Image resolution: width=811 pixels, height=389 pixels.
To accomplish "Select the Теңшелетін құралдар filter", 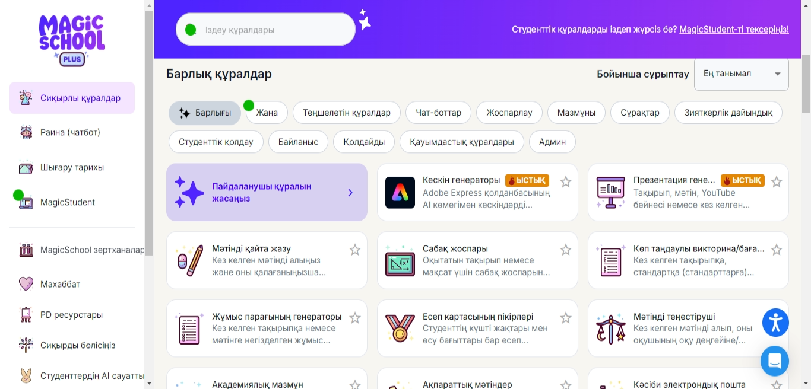I will tap(347, 113).
